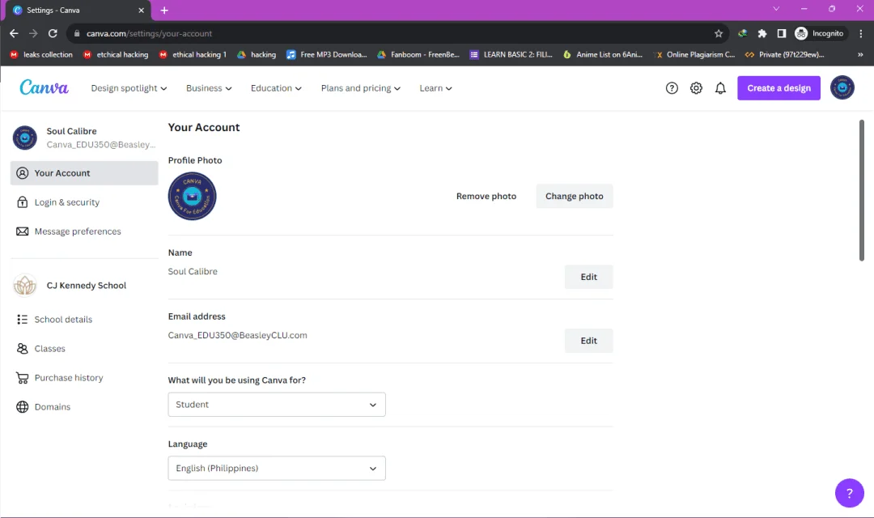874x518 pixels.
Task: Open Purchase history page
Action: tap(84, 378)
